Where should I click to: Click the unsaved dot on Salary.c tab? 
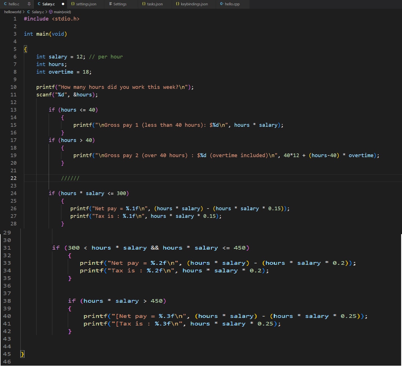tap(63, 4)
